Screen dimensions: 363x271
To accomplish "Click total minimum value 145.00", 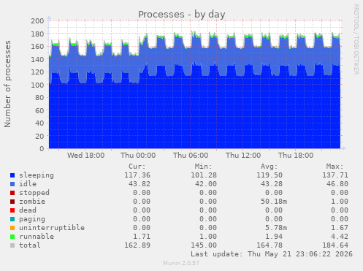I will [x=204, y=245].
